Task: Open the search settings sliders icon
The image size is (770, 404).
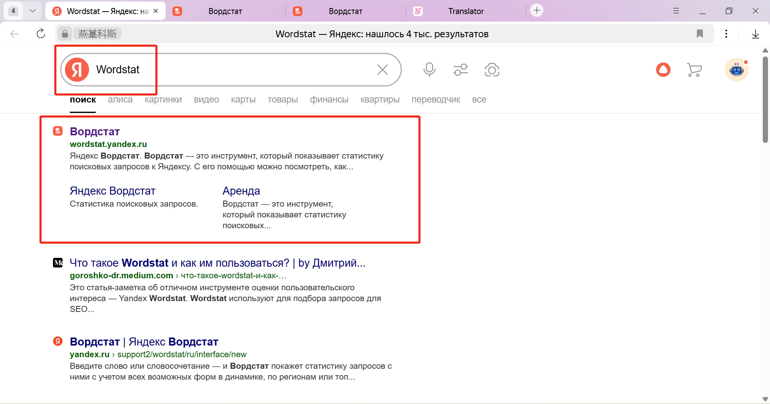Action: [x=461, y=70]
